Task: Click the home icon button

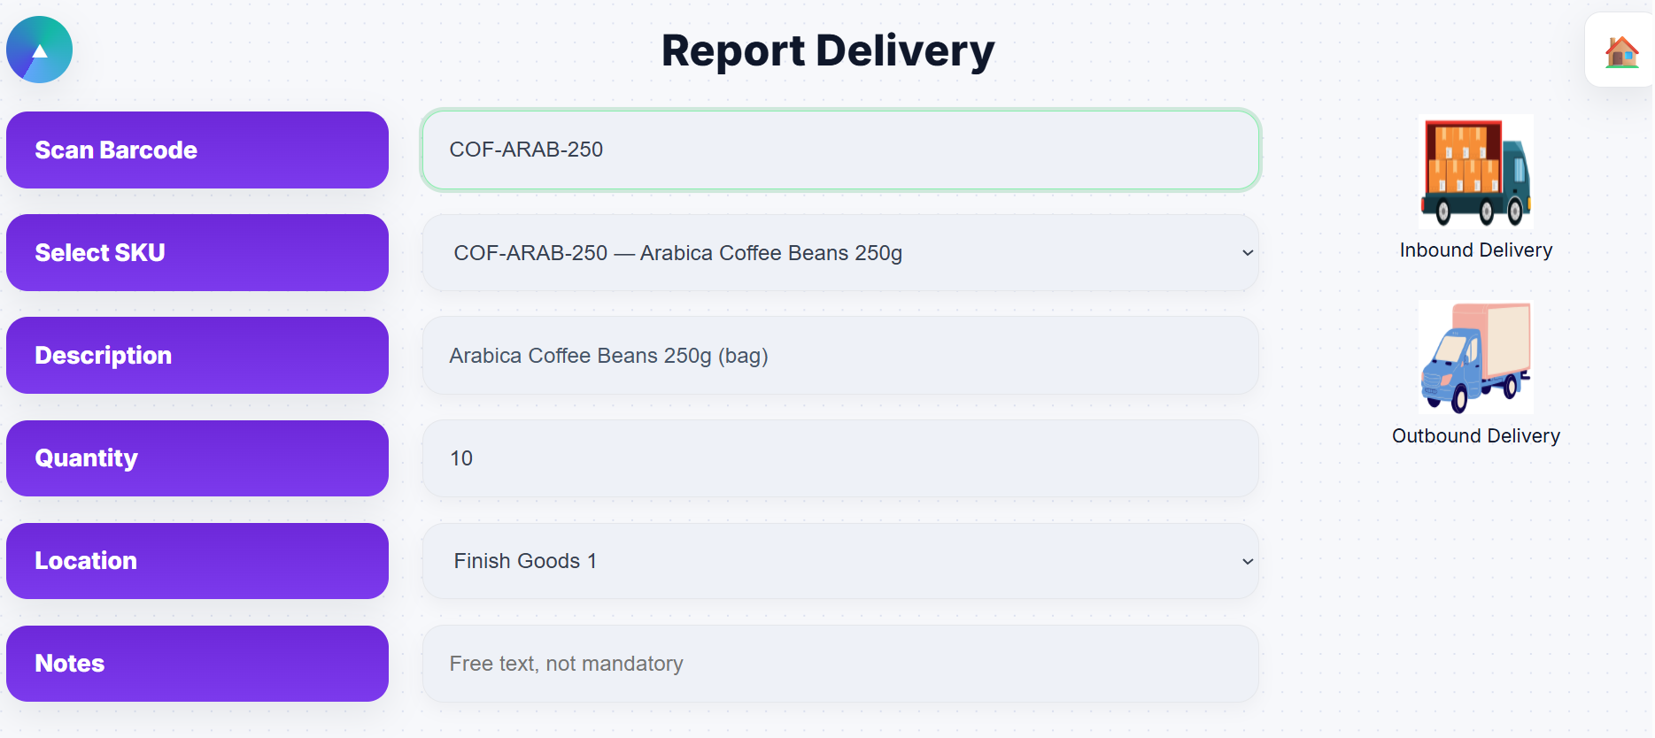Action: (1620, 51)
